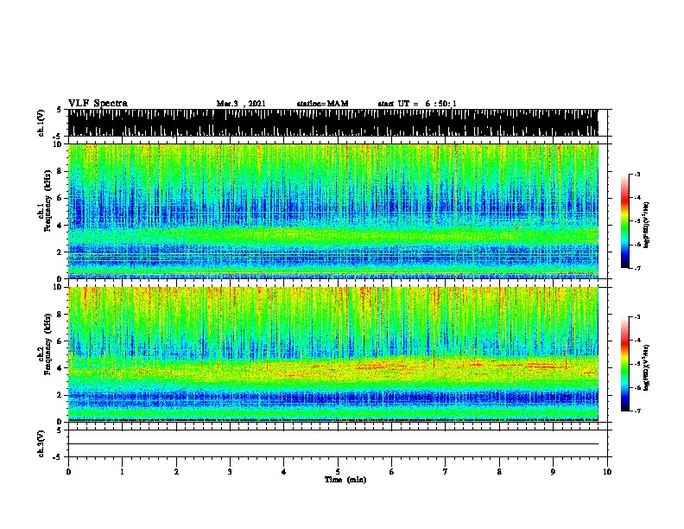
Task: Click time axis tick label "7"
Action: pos(446,471)
